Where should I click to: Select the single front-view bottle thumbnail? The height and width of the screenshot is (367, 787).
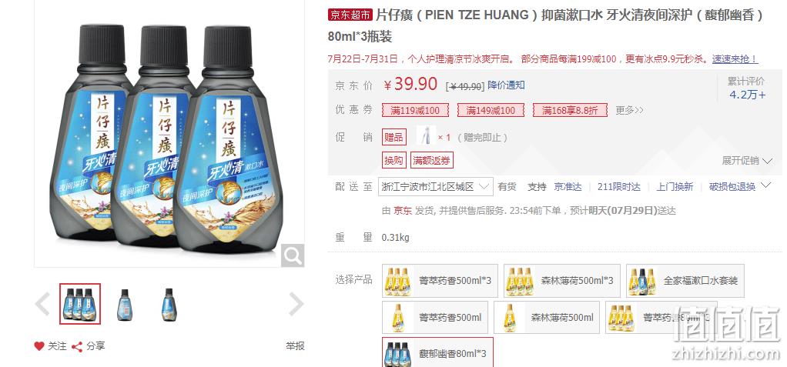[x=125, y=305]
